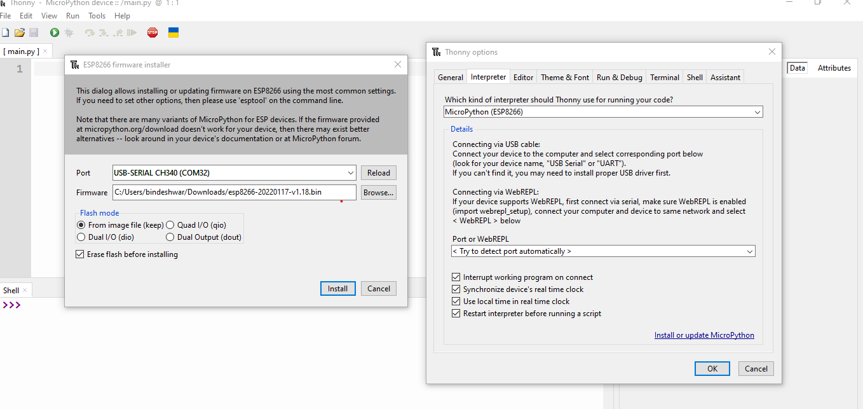Open the View menu
This screenshot has width=863, height=409.
coord(49,15)
